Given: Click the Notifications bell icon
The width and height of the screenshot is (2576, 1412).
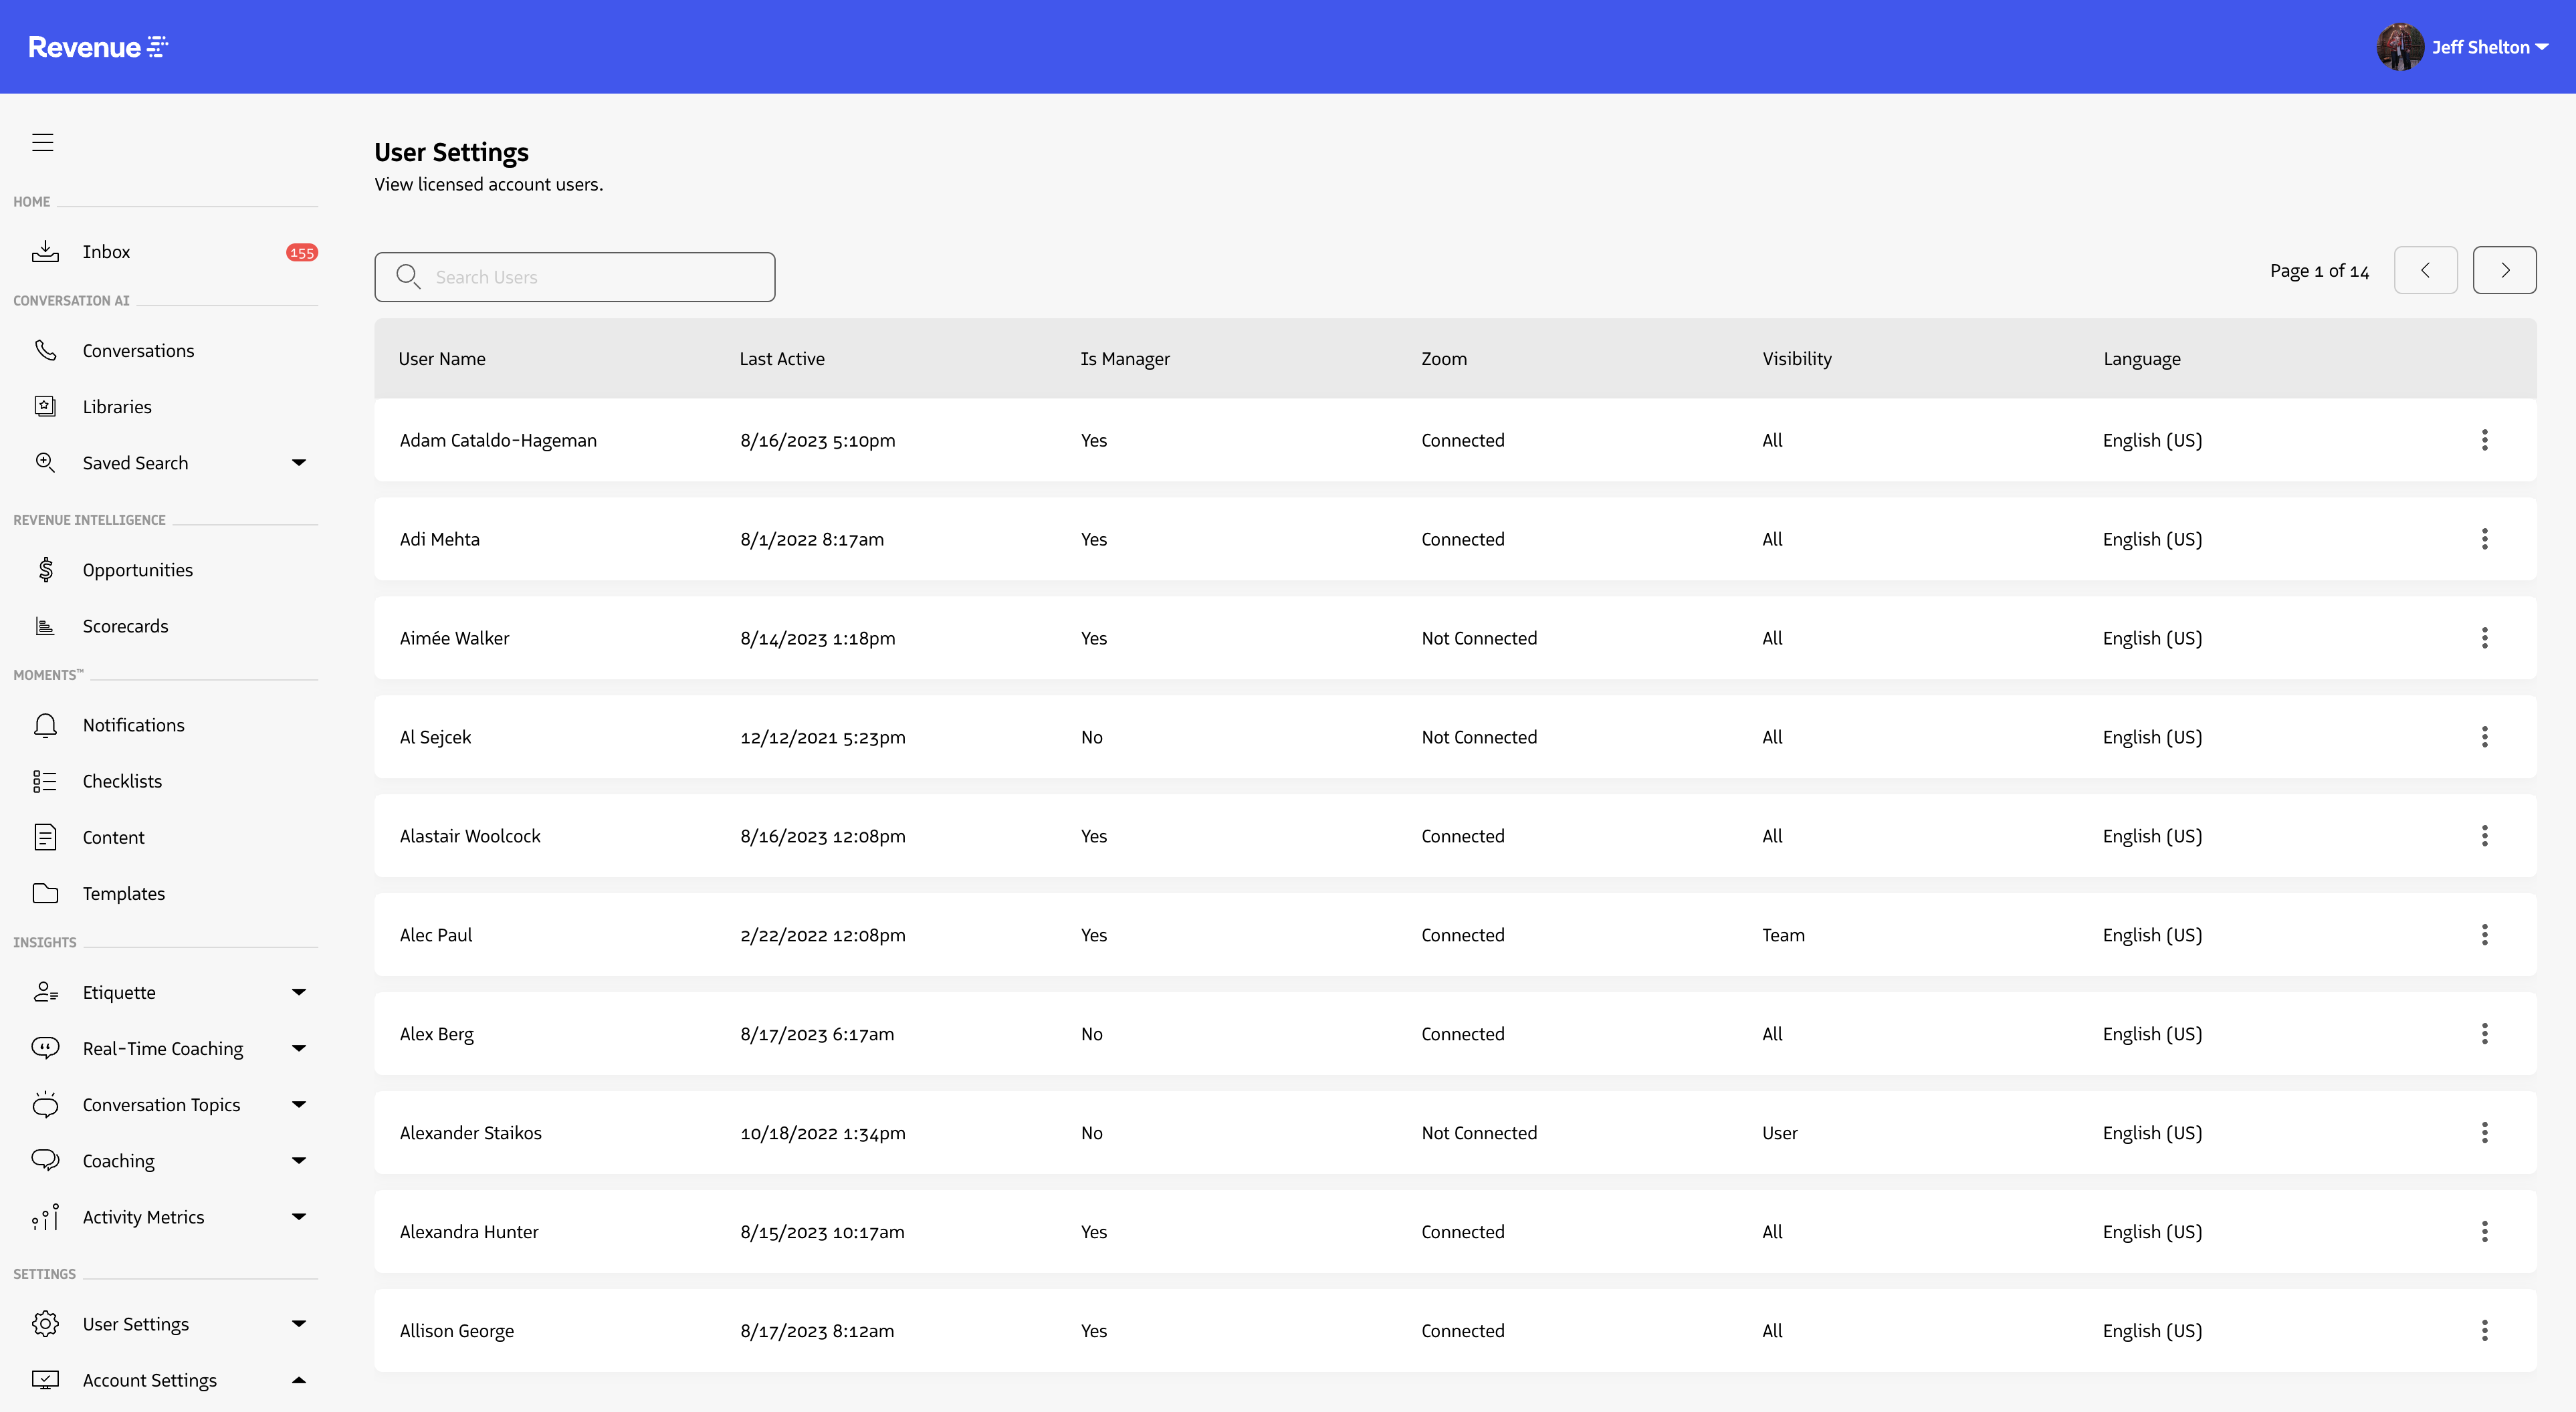Looking at the screenshot, I should [45, 725].
